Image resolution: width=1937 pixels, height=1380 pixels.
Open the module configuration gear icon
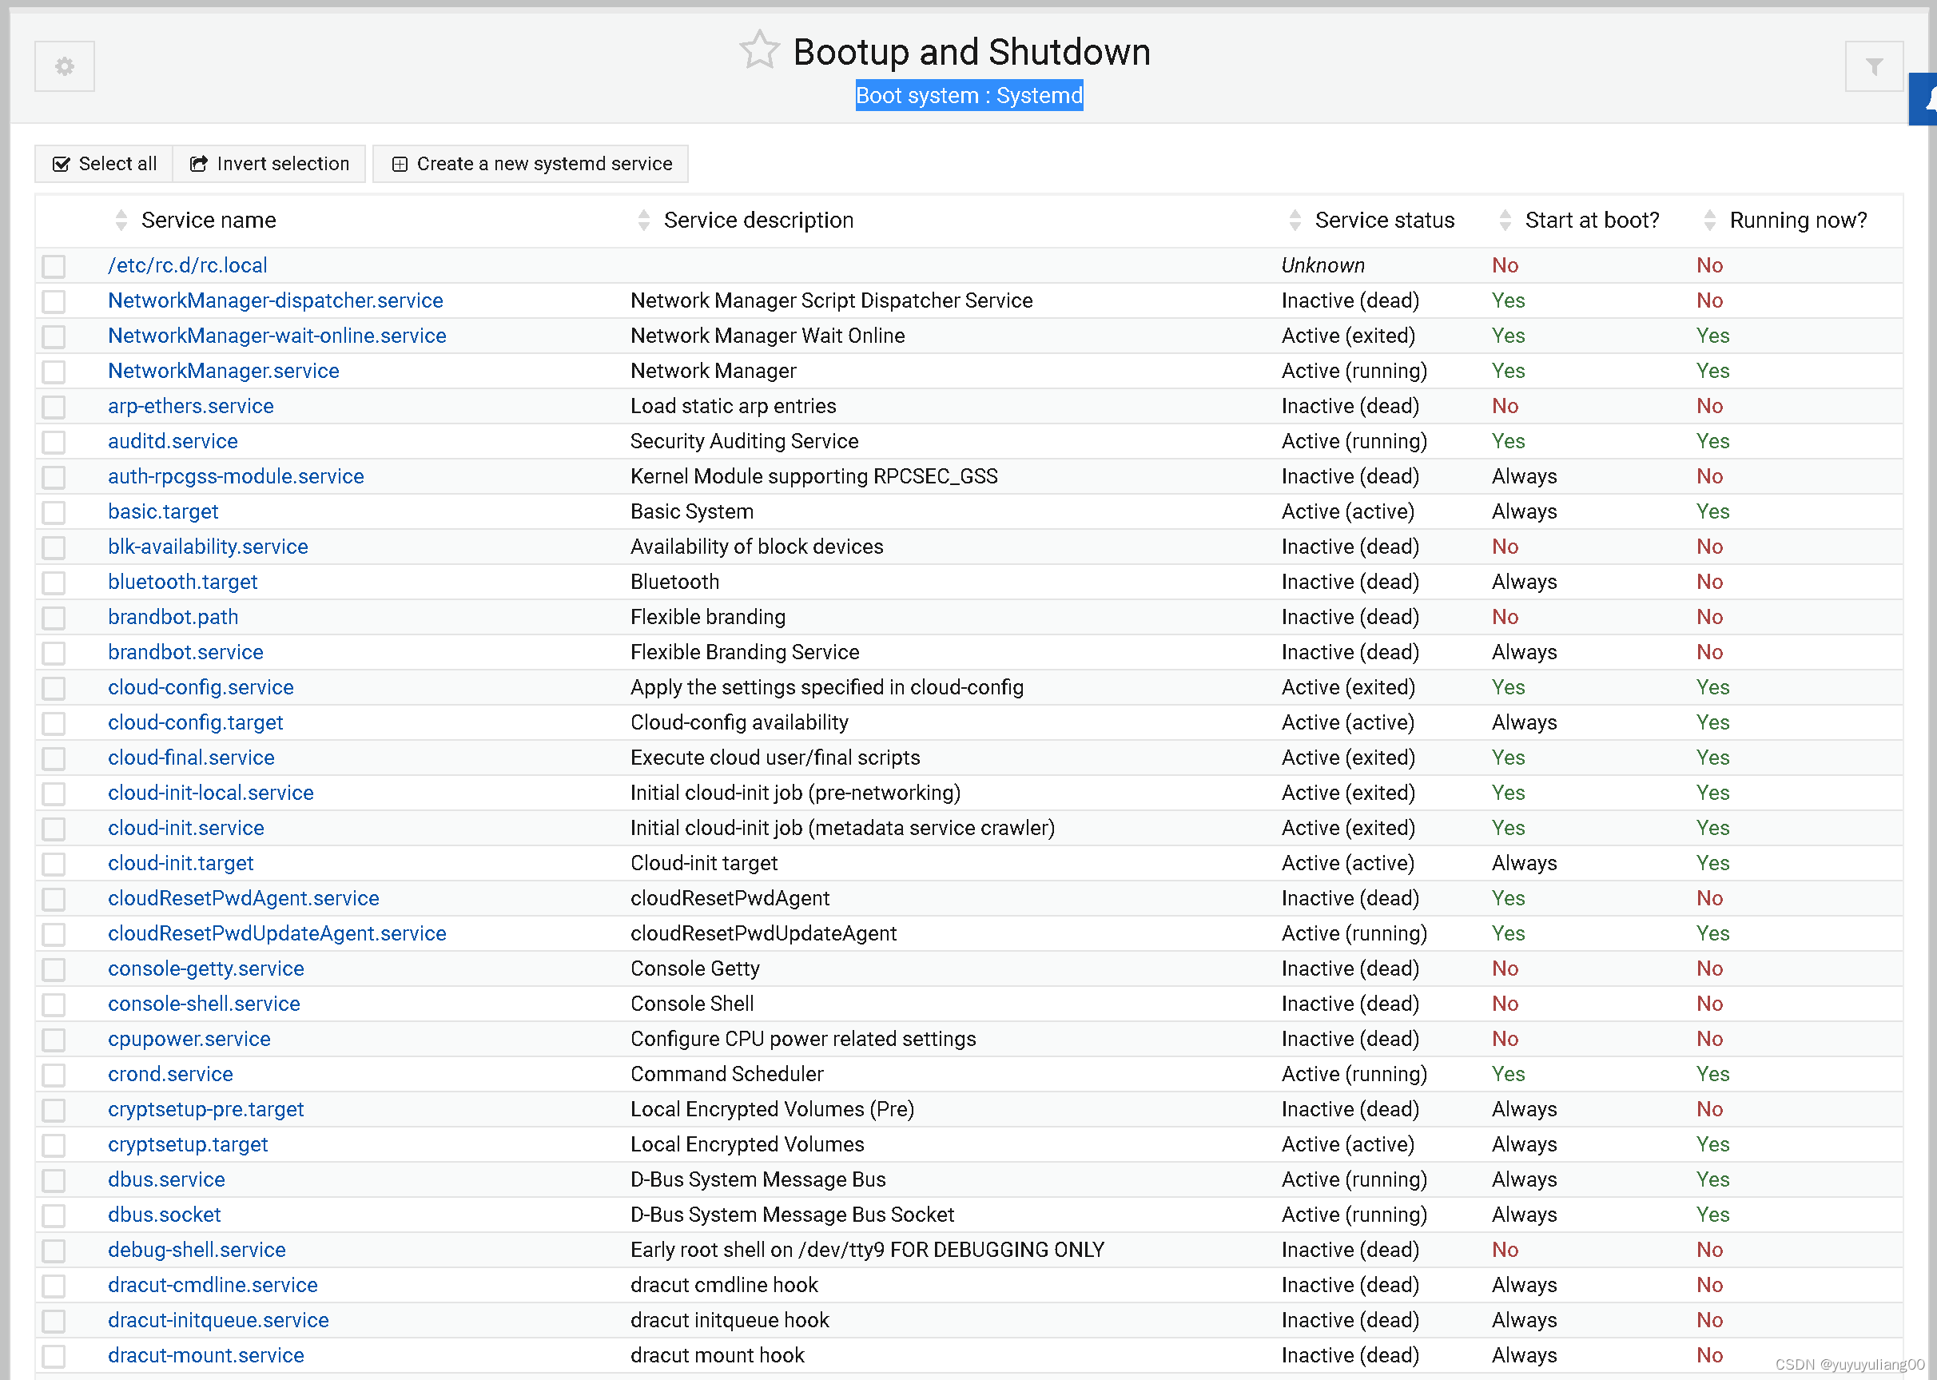click(x=64, y=66)
